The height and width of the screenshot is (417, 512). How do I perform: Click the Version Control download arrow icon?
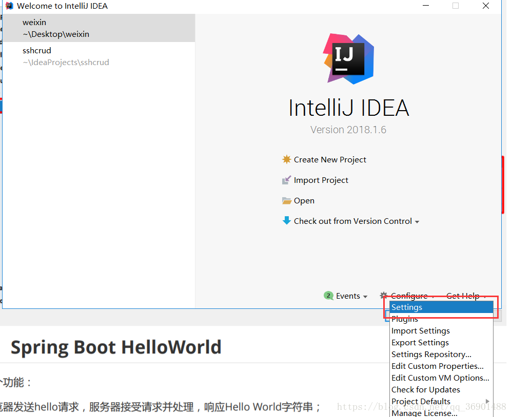coord(286,221)
